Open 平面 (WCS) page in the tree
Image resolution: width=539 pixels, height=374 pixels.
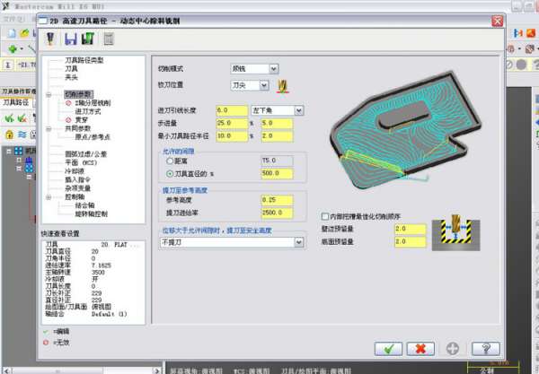pos(81,162)
